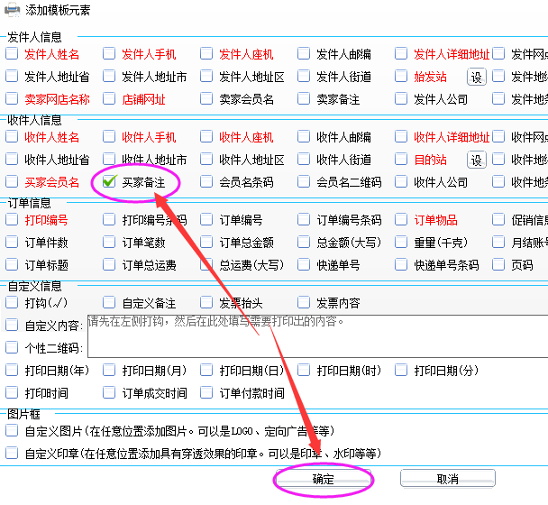The image size is (548, 505).
Task: Click the 设 button beside 始发站
Action: point(476,77)
